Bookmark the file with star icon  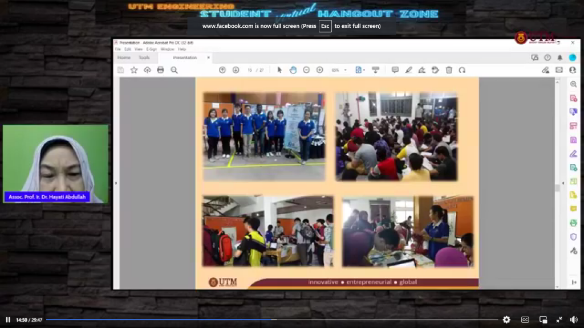(x=134, y=70)
